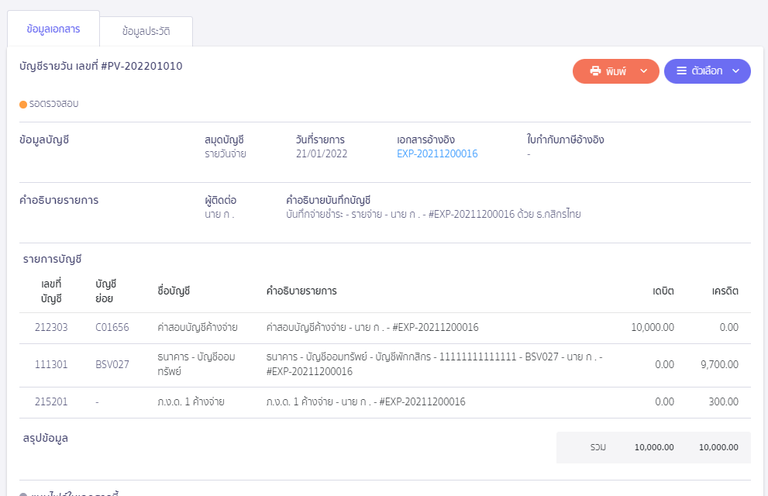
Task: Click the เดบิต column header
Action: click(663, 291)
